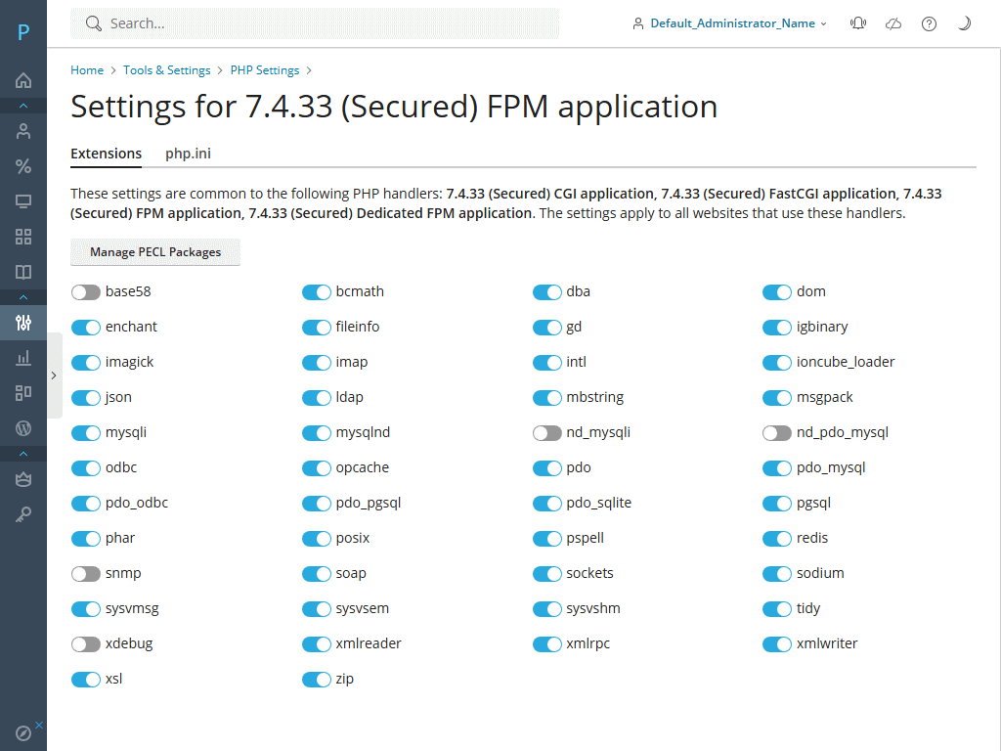Click Manage PECL Packages button
The height and width of the screenshot is (751, 1001).
click(155, 252)
